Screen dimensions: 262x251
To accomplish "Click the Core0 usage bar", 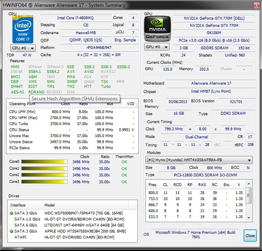I will (44, 162).
